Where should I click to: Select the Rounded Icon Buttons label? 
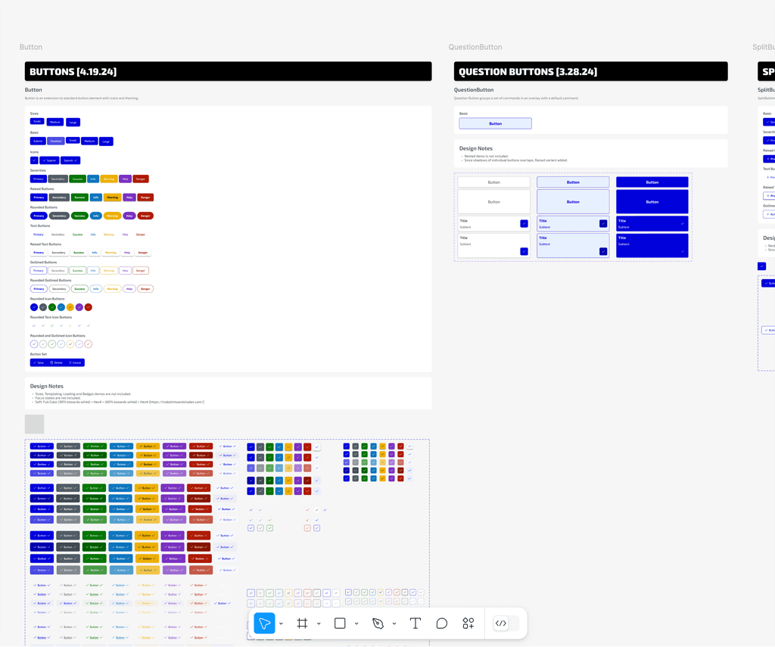tap(48, 299)
